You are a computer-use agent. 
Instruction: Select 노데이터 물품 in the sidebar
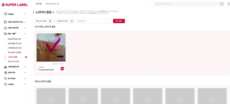12,57
